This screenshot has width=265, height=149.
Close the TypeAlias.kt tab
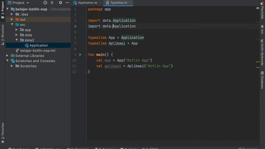coord(130,3)
